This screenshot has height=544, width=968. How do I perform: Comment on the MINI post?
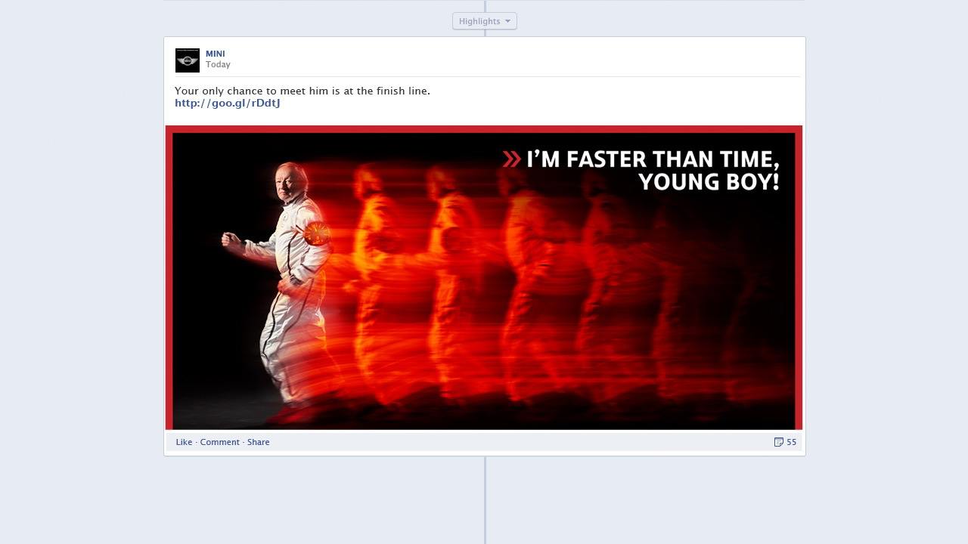tap(219, 442)
